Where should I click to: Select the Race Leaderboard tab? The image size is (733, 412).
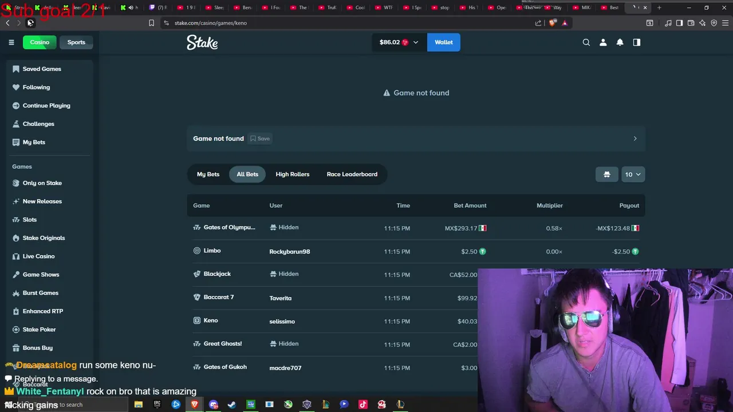[x=352, y=174]
